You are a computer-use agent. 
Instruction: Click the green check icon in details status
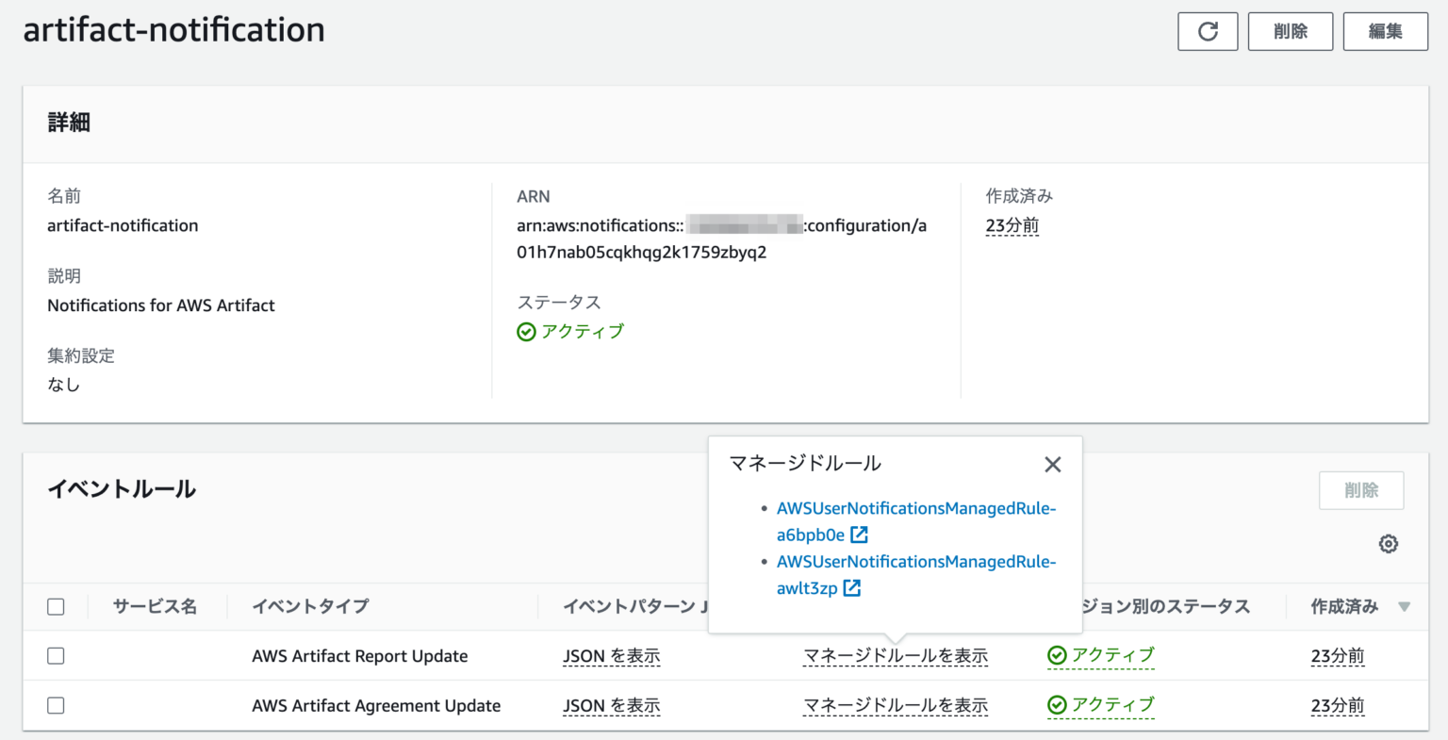tap(526, 332)
